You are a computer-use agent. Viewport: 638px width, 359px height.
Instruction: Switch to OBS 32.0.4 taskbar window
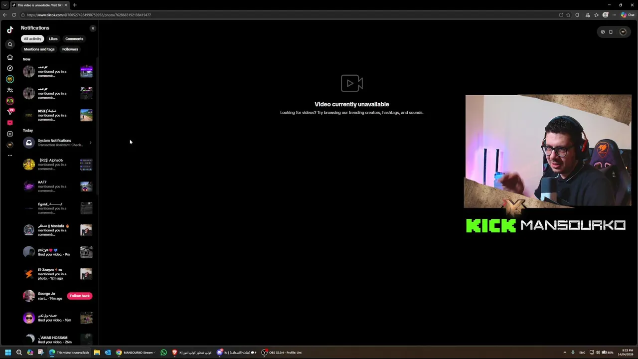click(x=282, y=353)
